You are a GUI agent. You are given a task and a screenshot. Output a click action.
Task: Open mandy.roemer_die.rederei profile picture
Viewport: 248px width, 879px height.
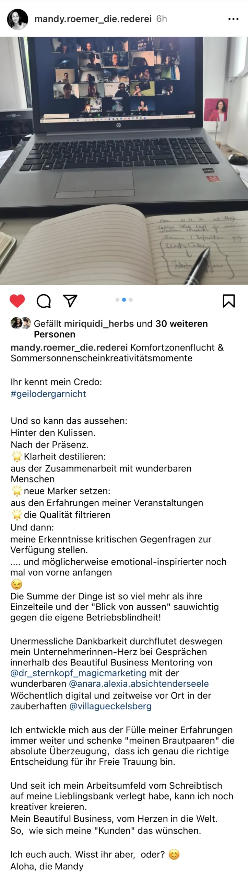tap(17, 19)
